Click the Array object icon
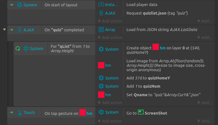The height and width of the screenshot is (125, 218). pos(101,29)
